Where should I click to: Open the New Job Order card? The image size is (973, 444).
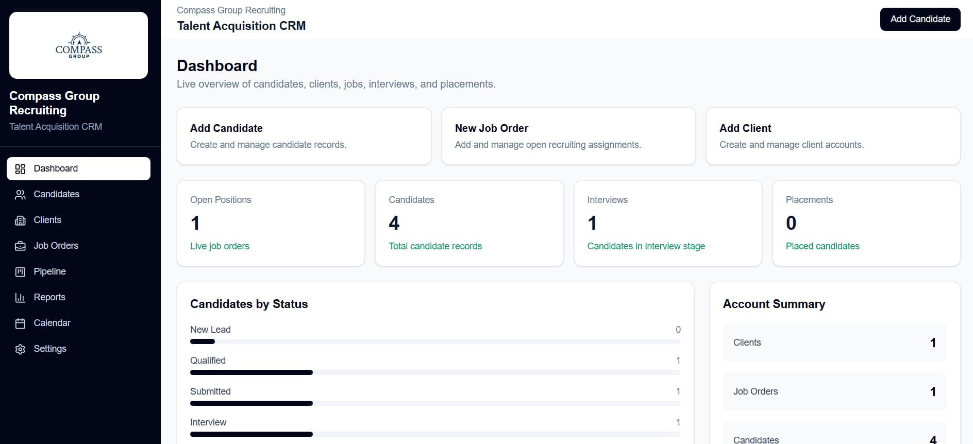click(568, 136)
